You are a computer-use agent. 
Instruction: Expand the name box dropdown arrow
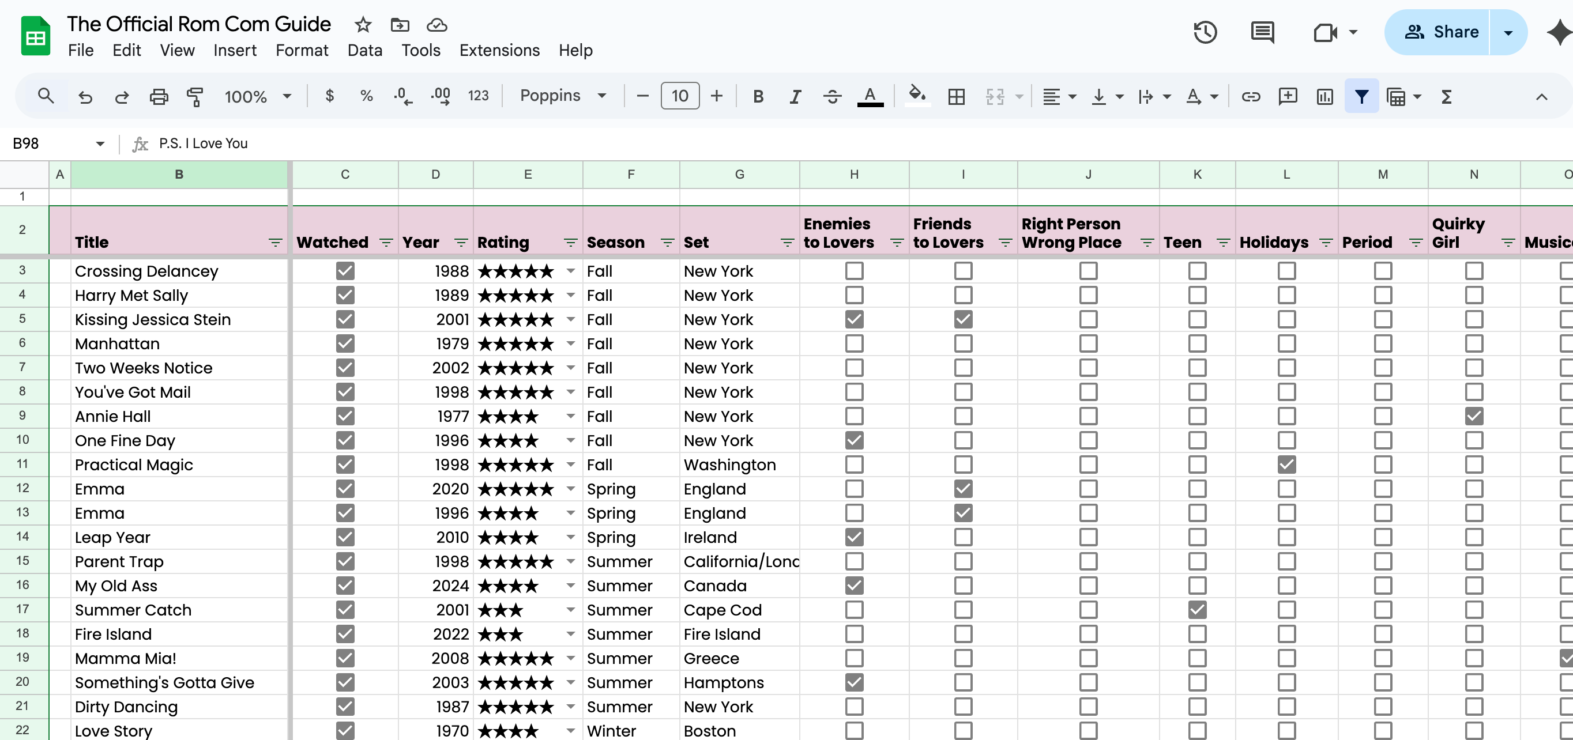click(100, 144)
